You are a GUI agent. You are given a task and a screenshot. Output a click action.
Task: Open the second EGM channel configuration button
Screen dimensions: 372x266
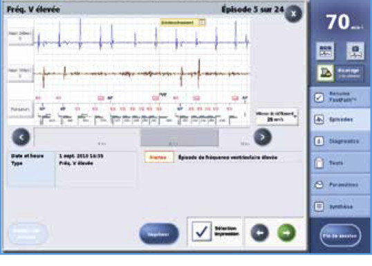point(21,73)
